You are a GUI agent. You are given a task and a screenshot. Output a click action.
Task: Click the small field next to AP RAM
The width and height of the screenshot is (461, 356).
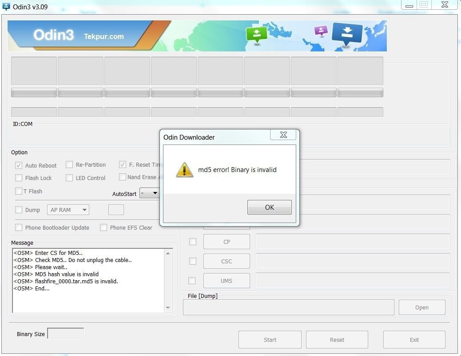[x=116, y=210]
